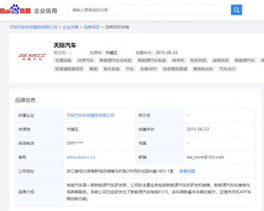Select the 汽车出行 tag

(x=227, y=69)
